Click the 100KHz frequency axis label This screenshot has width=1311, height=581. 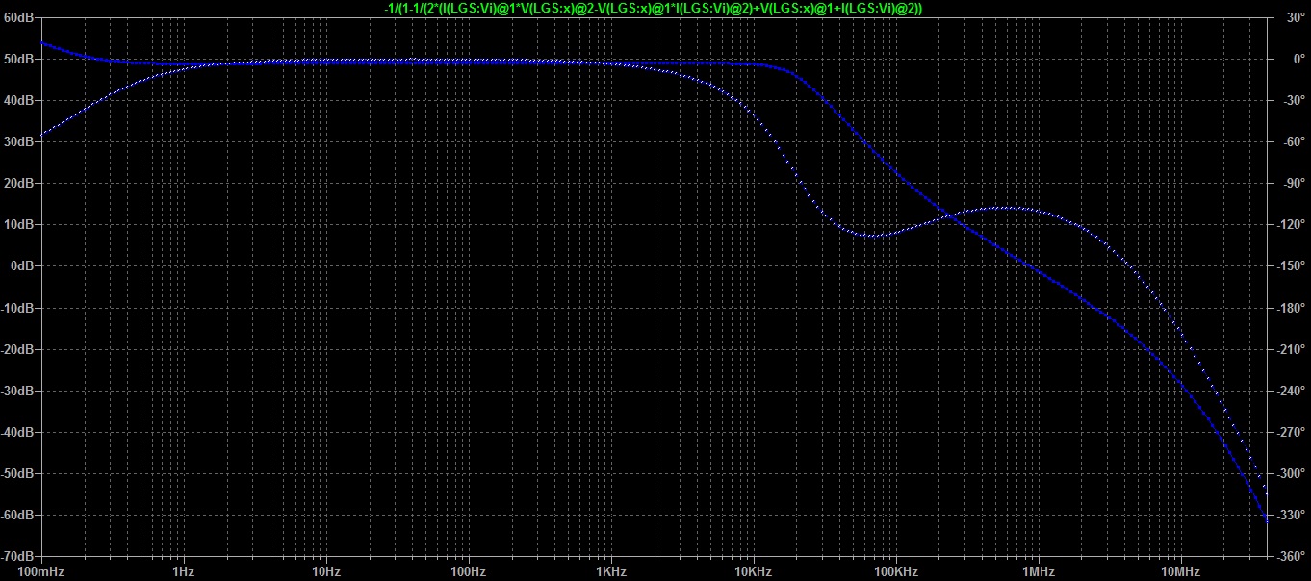point(896,571)
